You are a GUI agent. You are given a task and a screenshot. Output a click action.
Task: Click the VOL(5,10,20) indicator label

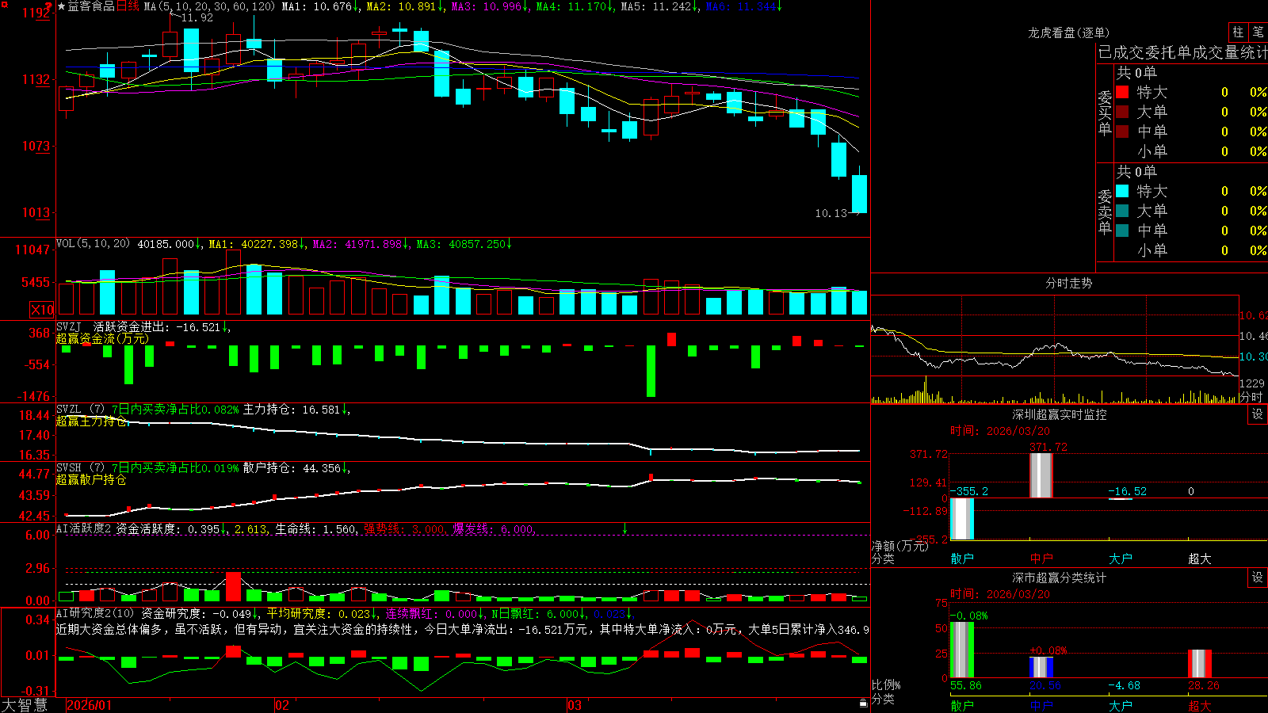94,244
